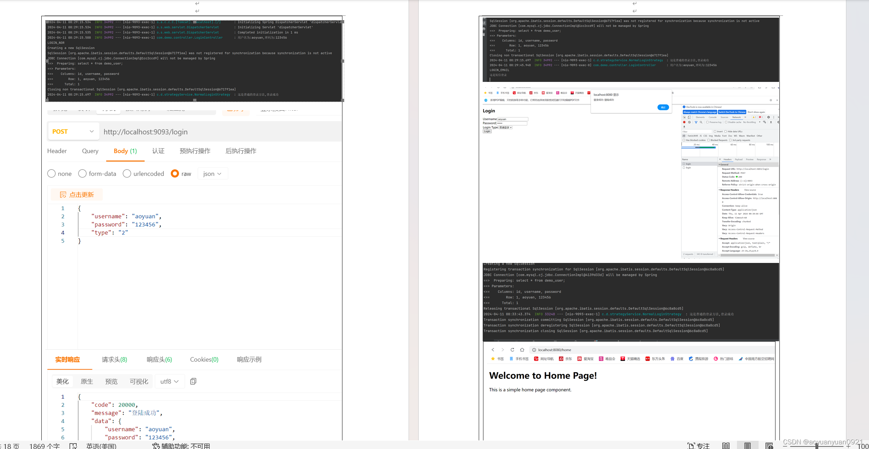Toggle Hide data URLs checkbox
Image resolution: width=869 pixels, height=449 pixels.
click(x=725, y=131)
